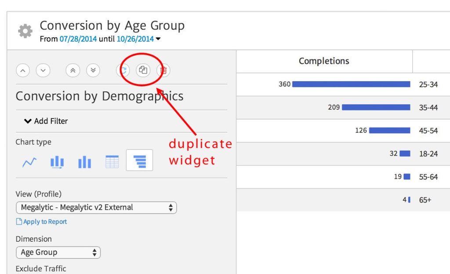Image resolution: width=450 pixels, height=274 pixels.
Task: Select the horizontal bar chart type
Action: (x=139, y=160)
